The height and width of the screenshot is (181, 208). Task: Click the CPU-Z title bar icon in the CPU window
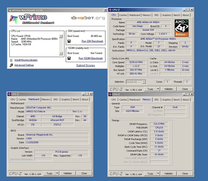[x=110, y=10]
